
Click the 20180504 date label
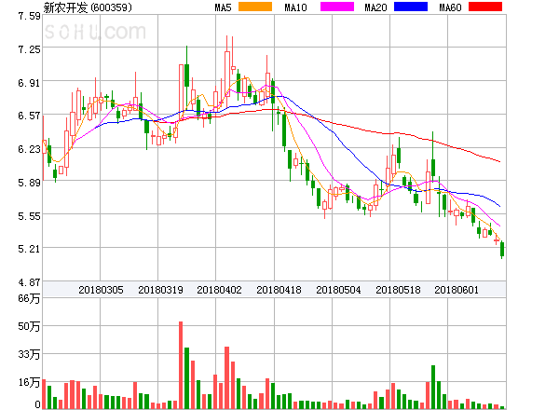tap(338, 290)
